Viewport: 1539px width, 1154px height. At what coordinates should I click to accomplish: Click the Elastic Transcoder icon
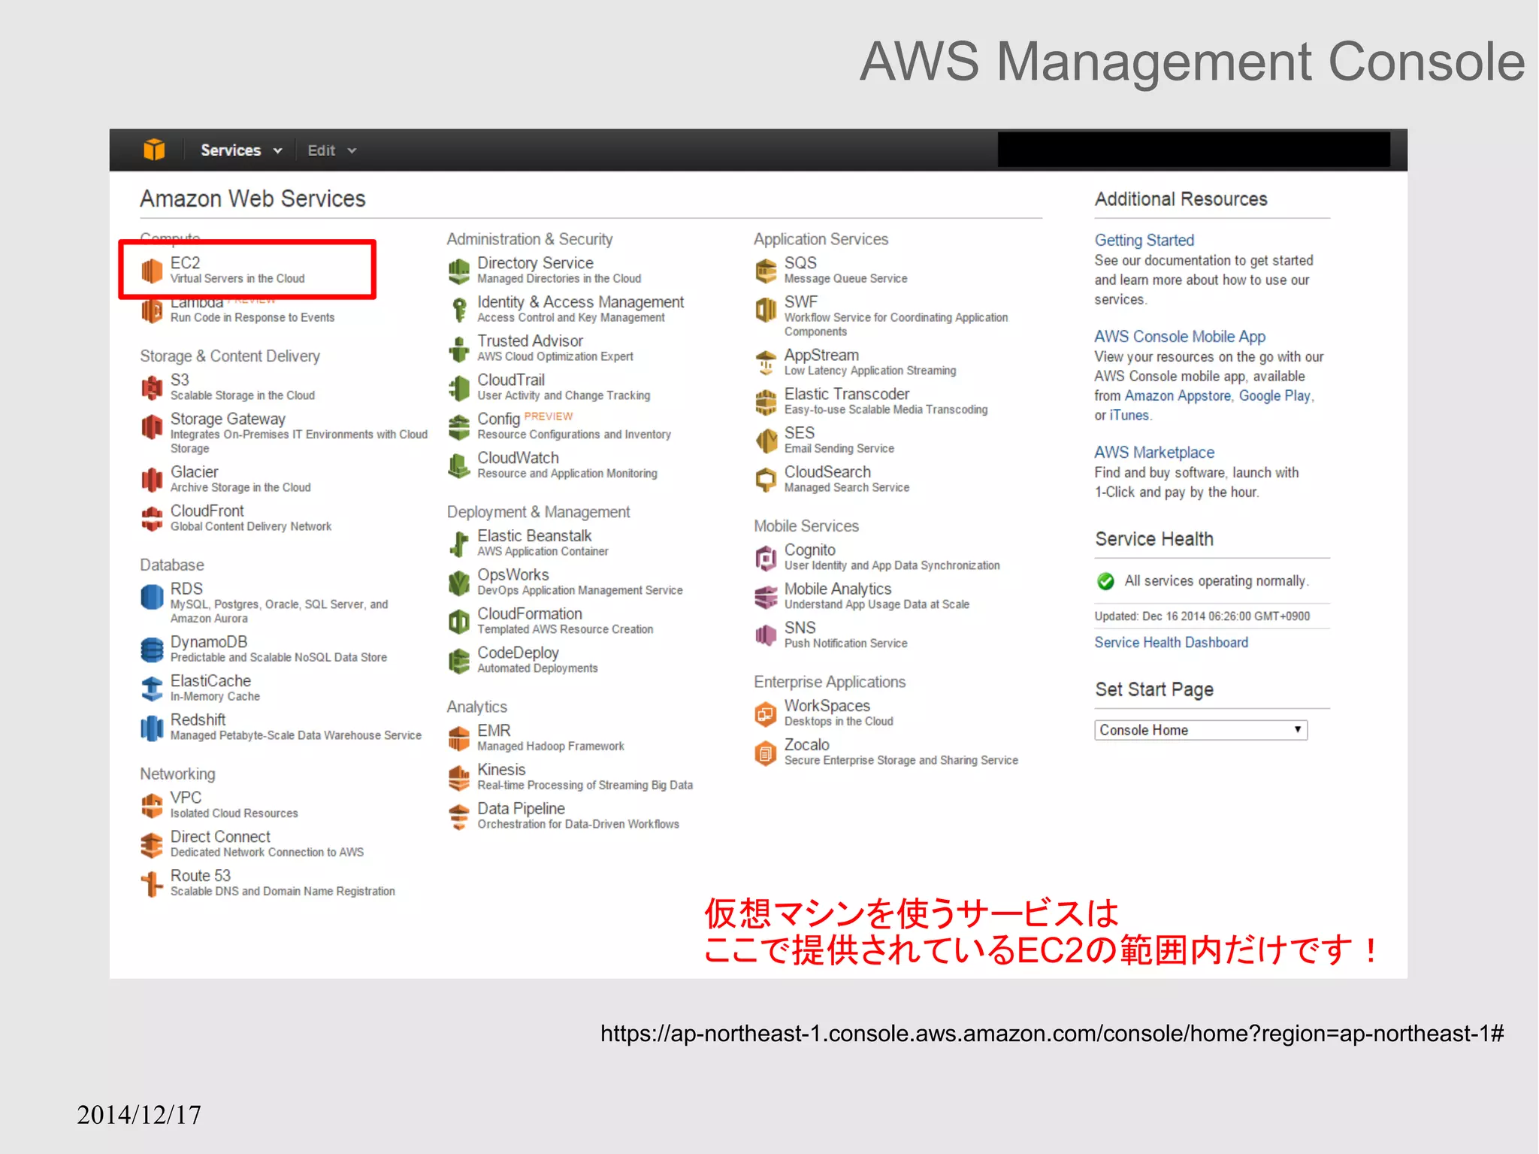pyautogui.click(x=766, y=402)
